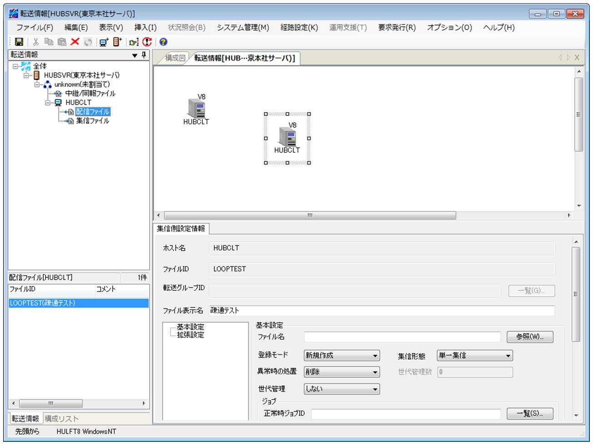593x445 pixels.
Task: Open the 表示(V) menu
Action: (111, 28)
